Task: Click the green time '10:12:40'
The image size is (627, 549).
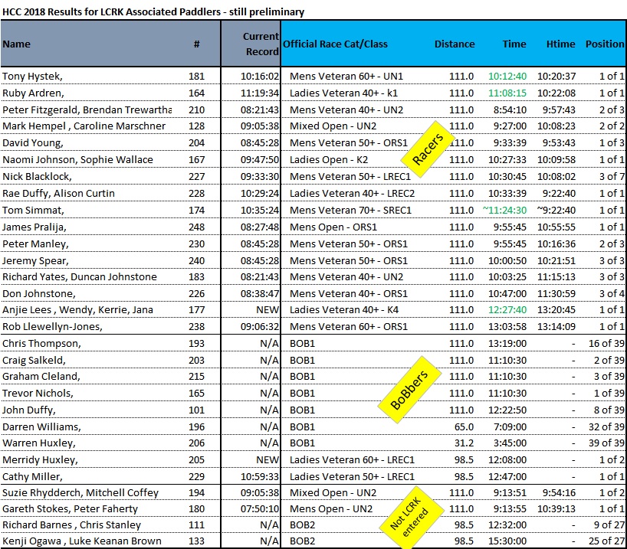Action: (x=507, y=76)
